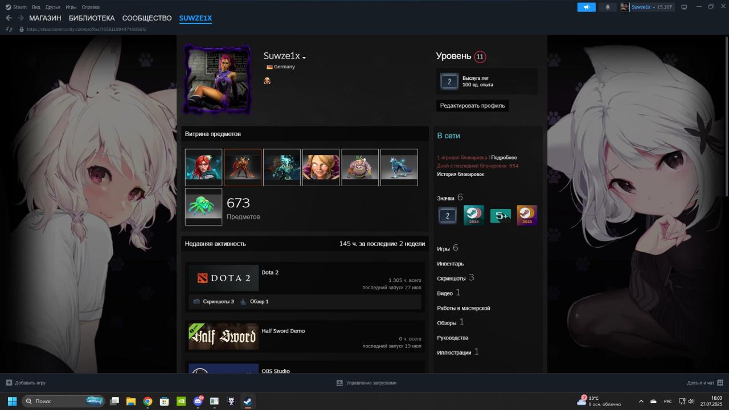Open blonde hero face showcase item
The image size is (729, 410).
(x=321, y=167)
